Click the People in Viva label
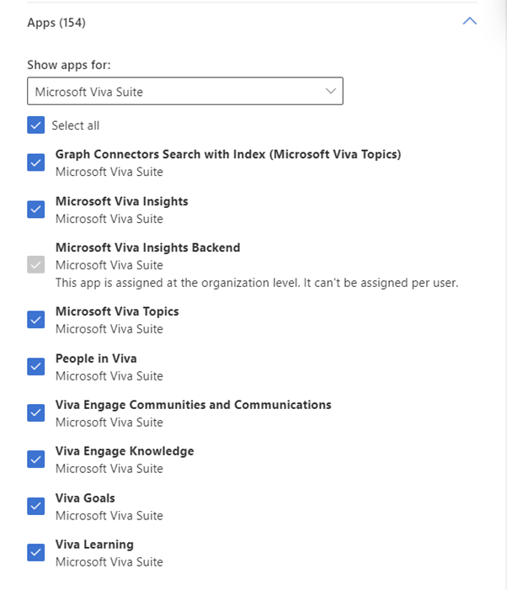The image size is (507, 590). (x=96, y=359)
